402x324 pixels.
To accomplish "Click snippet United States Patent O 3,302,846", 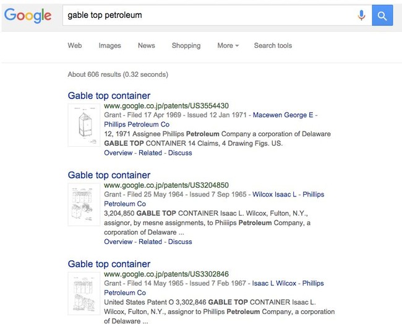I will click(155, 302).
